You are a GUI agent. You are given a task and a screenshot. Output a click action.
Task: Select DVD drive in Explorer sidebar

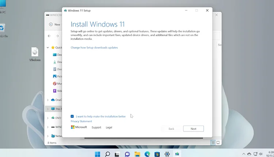pyautogui.click(x=56, y=118)
